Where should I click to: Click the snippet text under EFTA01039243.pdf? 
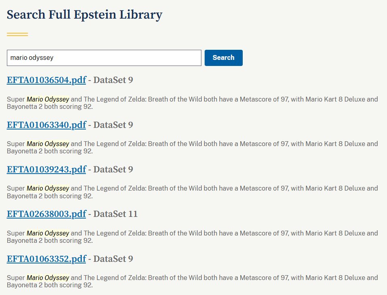click(x=192, y=192)
